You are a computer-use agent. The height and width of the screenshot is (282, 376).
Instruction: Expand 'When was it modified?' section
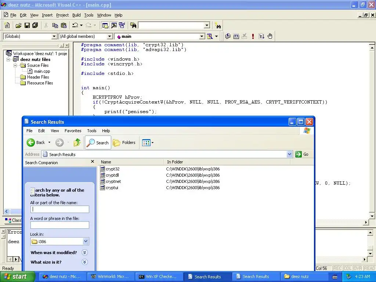tap(85, 252)
